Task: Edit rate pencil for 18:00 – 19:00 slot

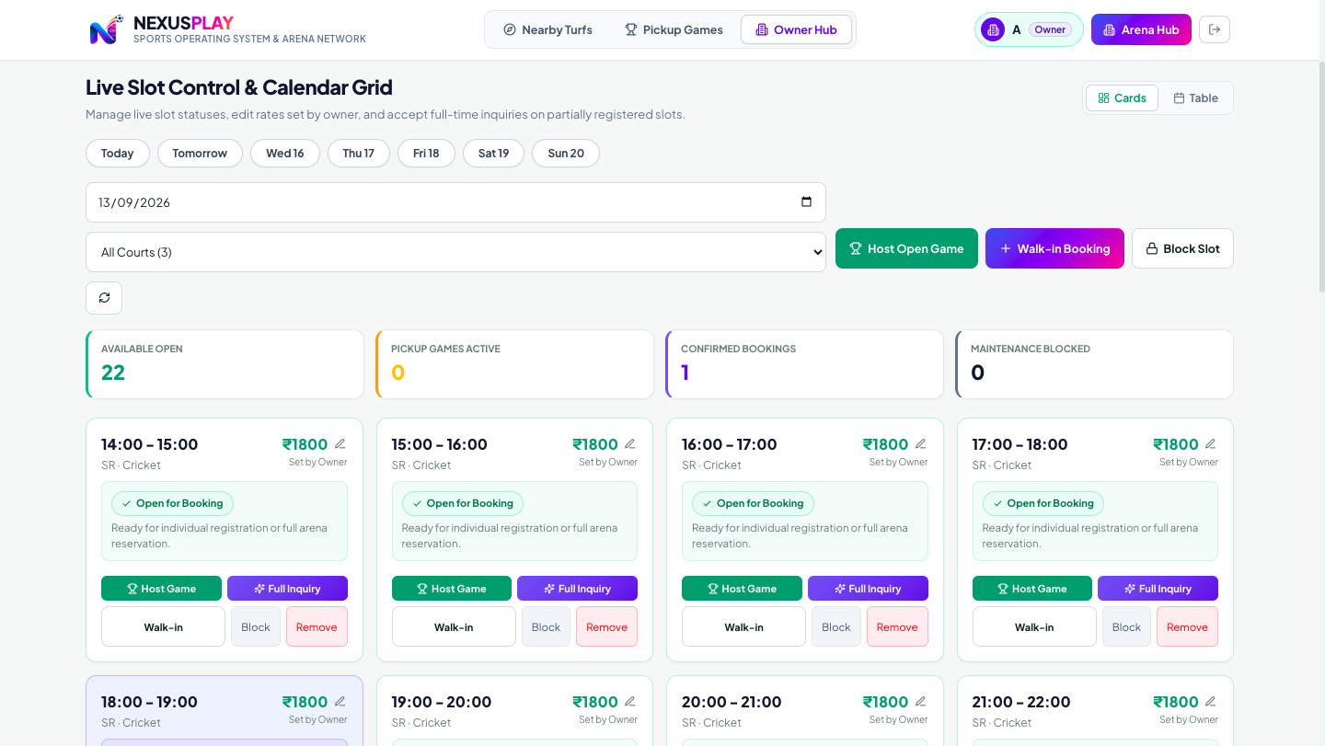Action: (x=340, y=702)
